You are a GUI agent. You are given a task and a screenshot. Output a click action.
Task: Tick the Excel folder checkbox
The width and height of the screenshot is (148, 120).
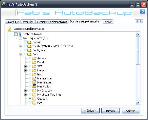[30, 62]
